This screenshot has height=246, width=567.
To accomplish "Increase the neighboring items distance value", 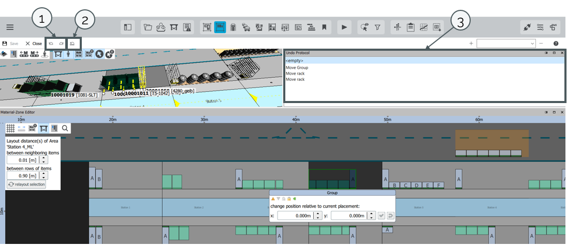I will pos(43,158).
